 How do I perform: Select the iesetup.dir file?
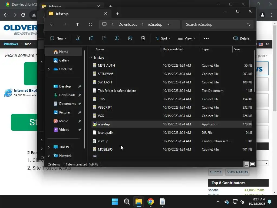point(172,133)
